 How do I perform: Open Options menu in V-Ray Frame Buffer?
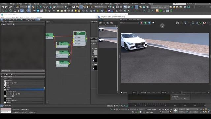[139, 20]
